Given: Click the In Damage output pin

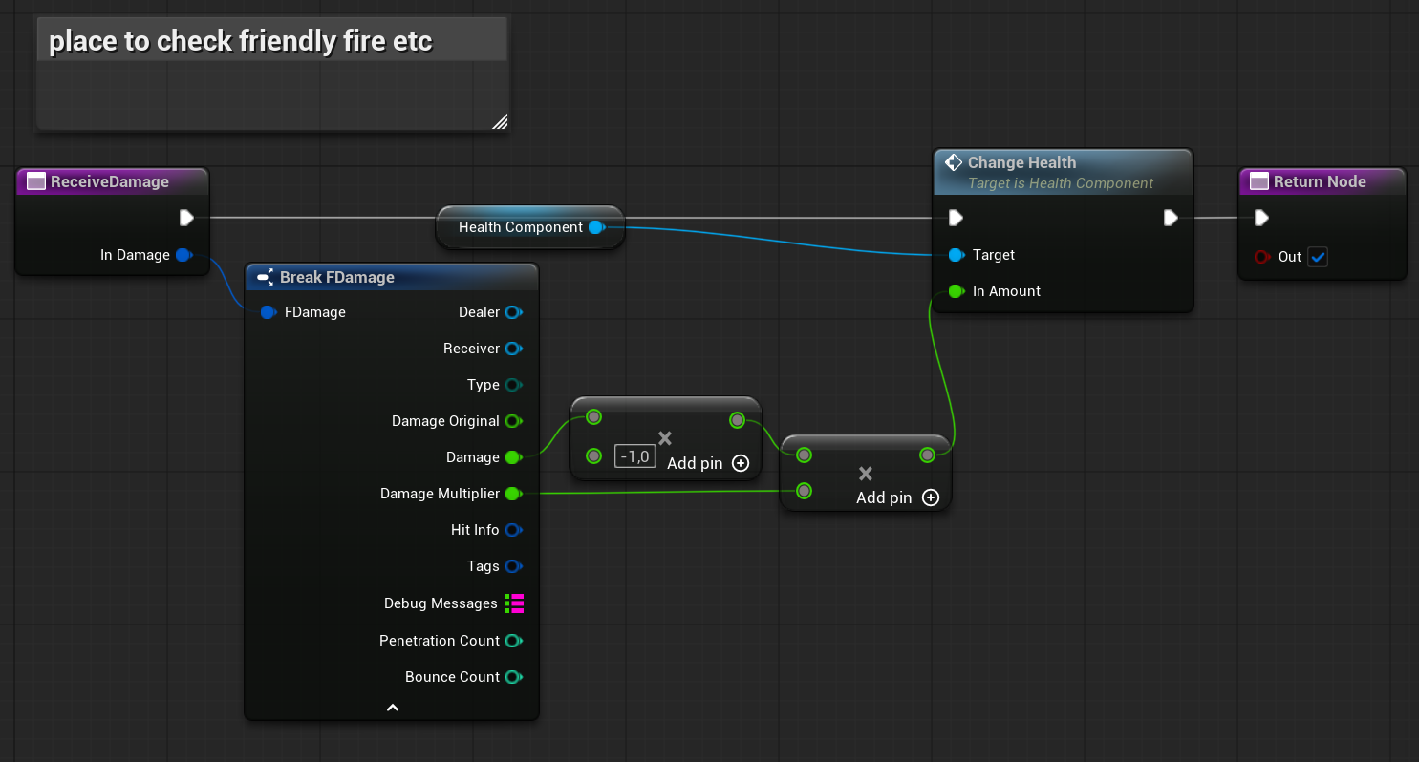Looking at the screenshot, I should pyautogui.click(x=183, y=255).
